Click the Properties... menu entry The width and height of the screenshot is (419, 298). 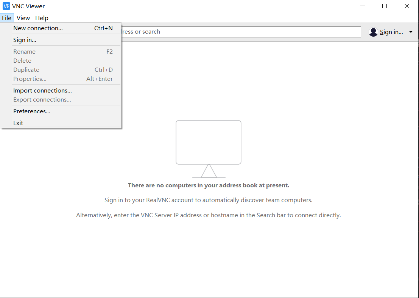click(x=30, y=79)
